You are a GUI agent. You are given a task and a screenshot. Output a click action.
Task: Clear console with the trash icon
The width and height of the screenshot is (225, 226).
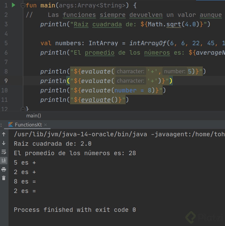(4, 178)
